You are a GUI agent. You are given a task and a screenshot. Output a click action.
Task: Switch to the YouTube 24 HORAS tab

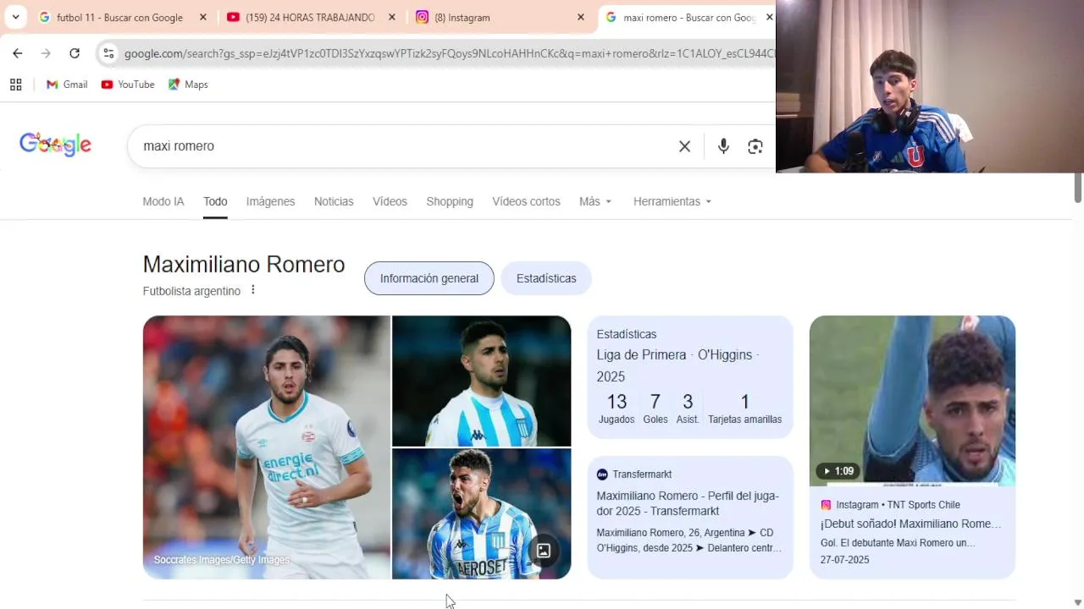[310, 17]
